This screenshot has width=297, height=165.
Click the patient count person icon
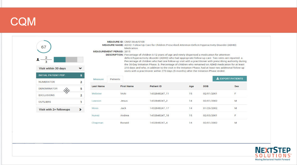click(38, 60)
